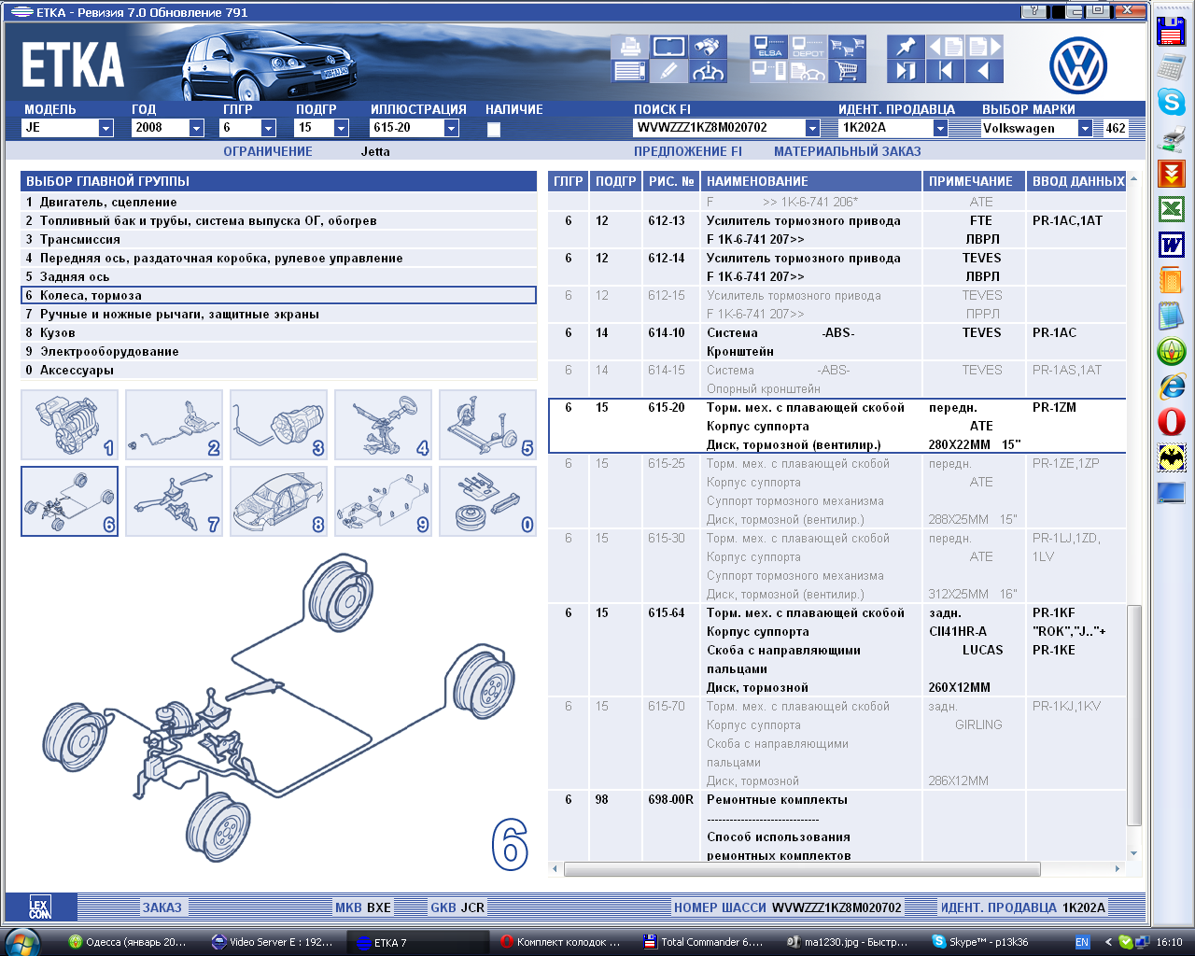Select group 5 Задняя ось
This screenshot has height=956, width=1195.
279,276
